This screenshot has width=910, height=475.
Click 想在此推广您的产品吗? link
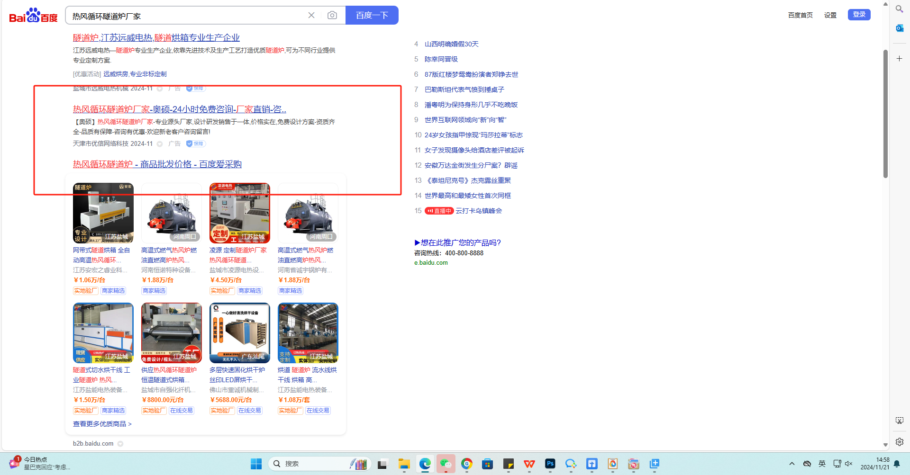[x=457, y=242]
